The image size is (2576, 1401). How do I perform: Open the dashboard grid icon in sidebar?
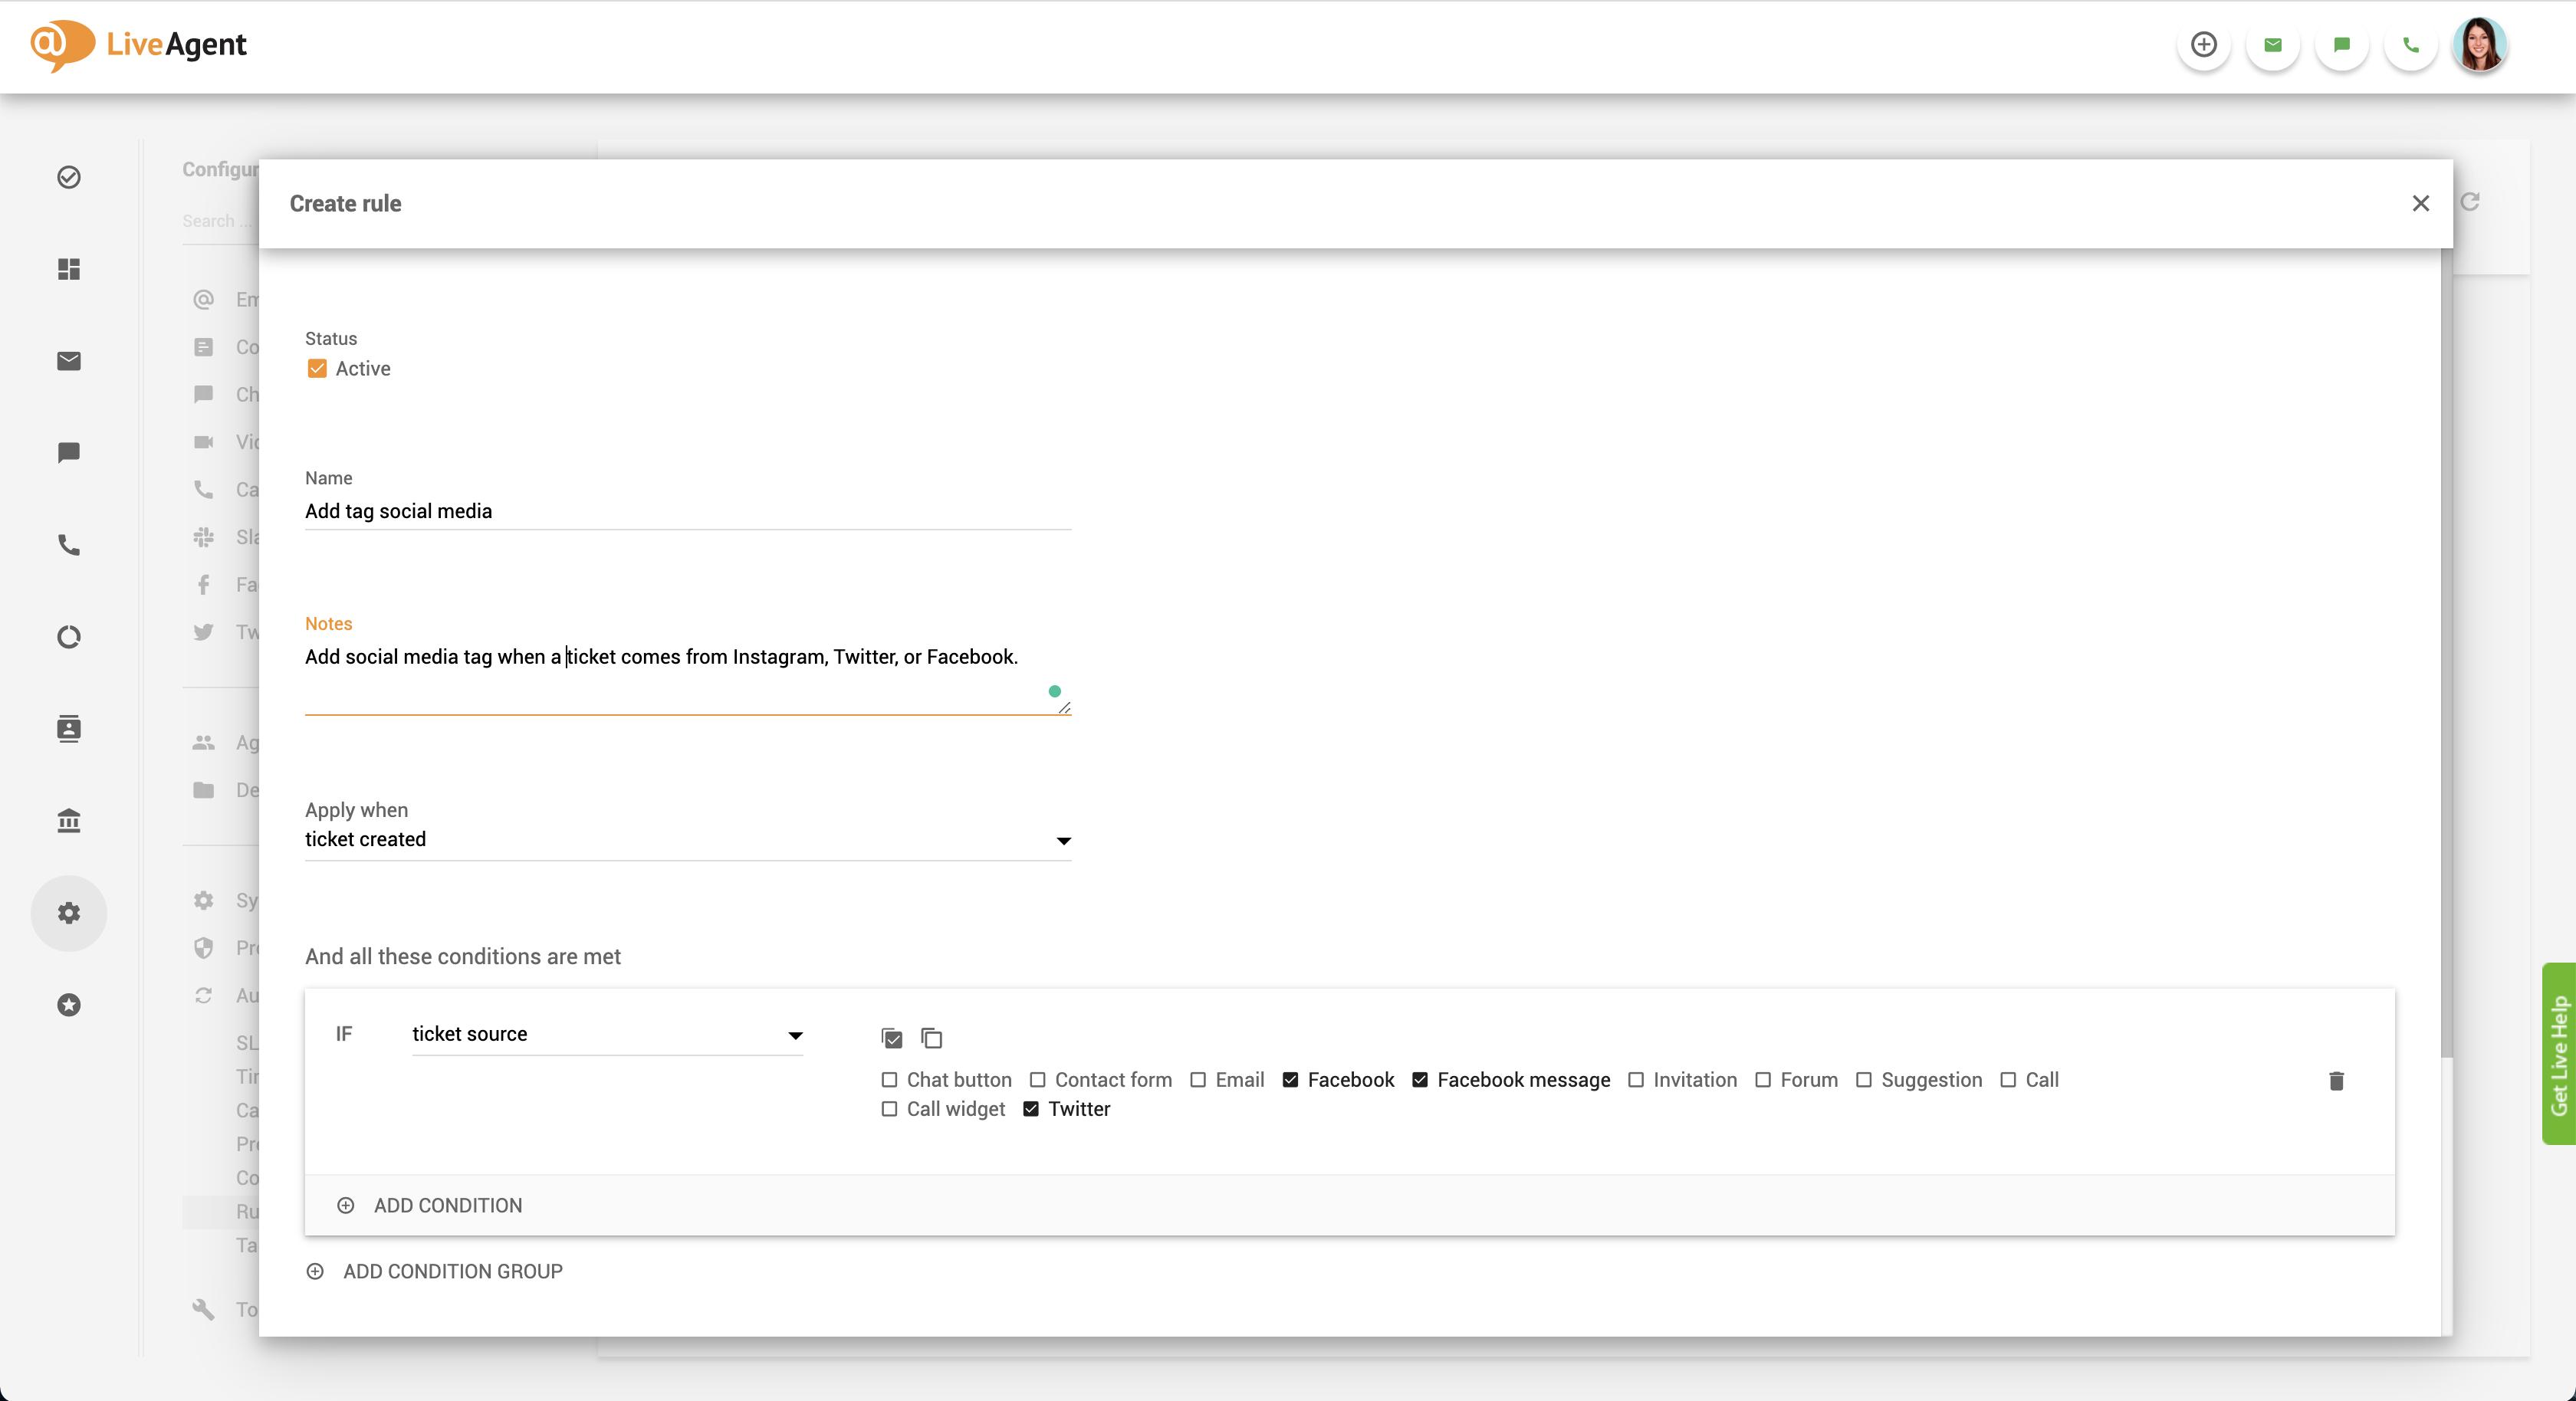69,269
